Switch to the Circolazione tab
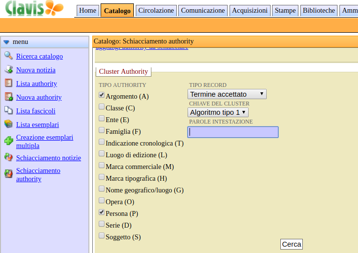This screenshot has width=358, height=253. [x=156, y=10]
